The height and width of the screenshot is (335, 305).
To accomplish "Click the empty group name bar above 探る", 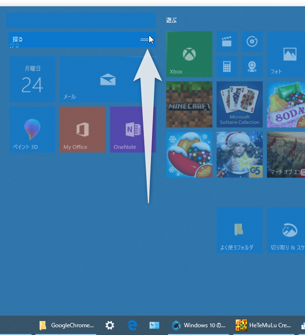I will click(81, 20).
